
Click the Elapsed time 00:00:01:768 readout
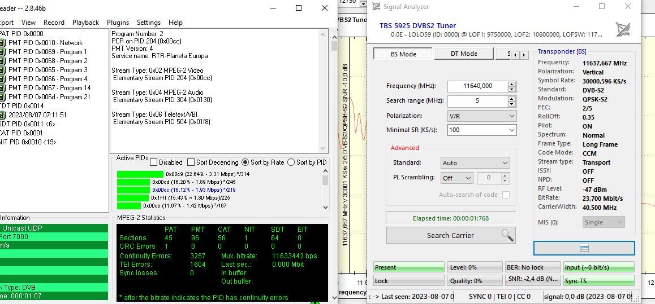coord(451,218)
